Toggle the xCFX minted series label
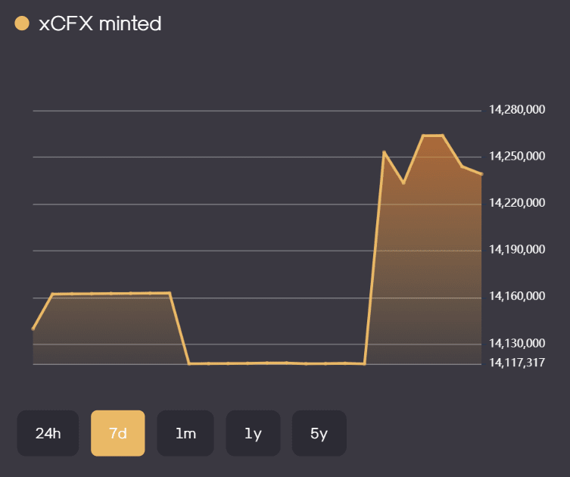Image resolution: width=570 pixels, height=477 pixels. [x=100, y=23]
